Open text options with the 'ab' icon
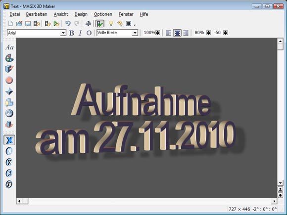Image resolution: width=287 pixels, height=215 pixels. (x=88, y=23)
